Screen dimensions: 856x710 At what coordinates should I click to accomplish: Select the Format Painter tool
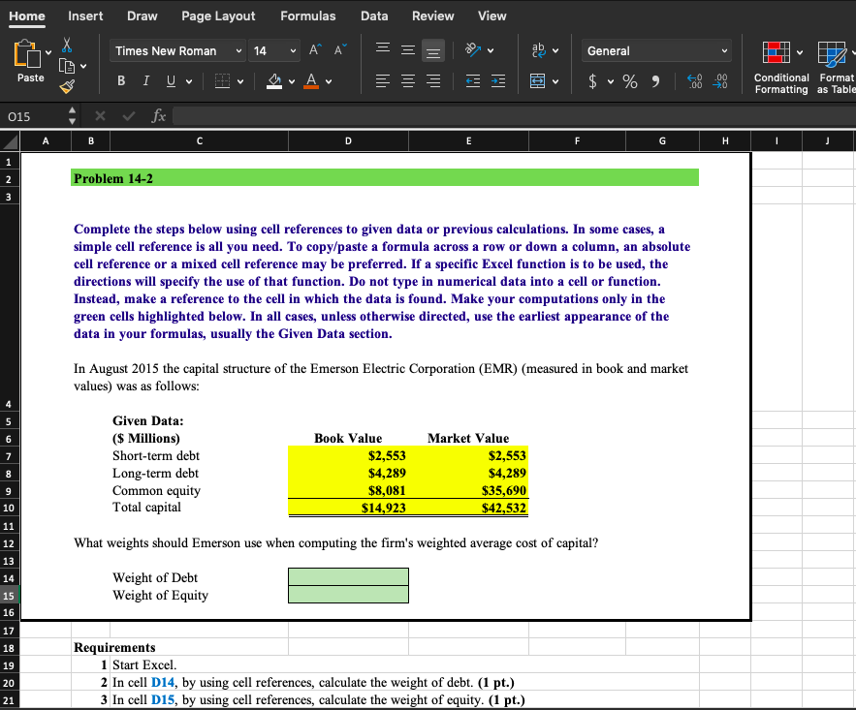point(66,89)
